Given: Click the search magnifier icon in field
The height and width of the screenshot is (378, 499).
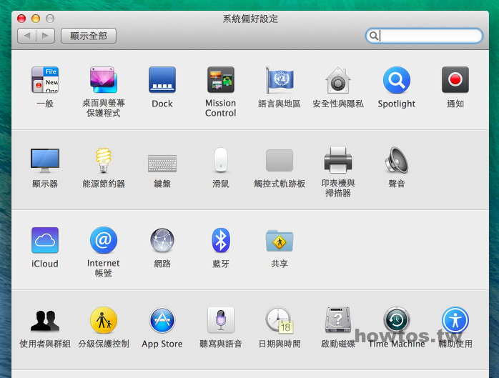Looking at the screenshot, I should point(374,36).
